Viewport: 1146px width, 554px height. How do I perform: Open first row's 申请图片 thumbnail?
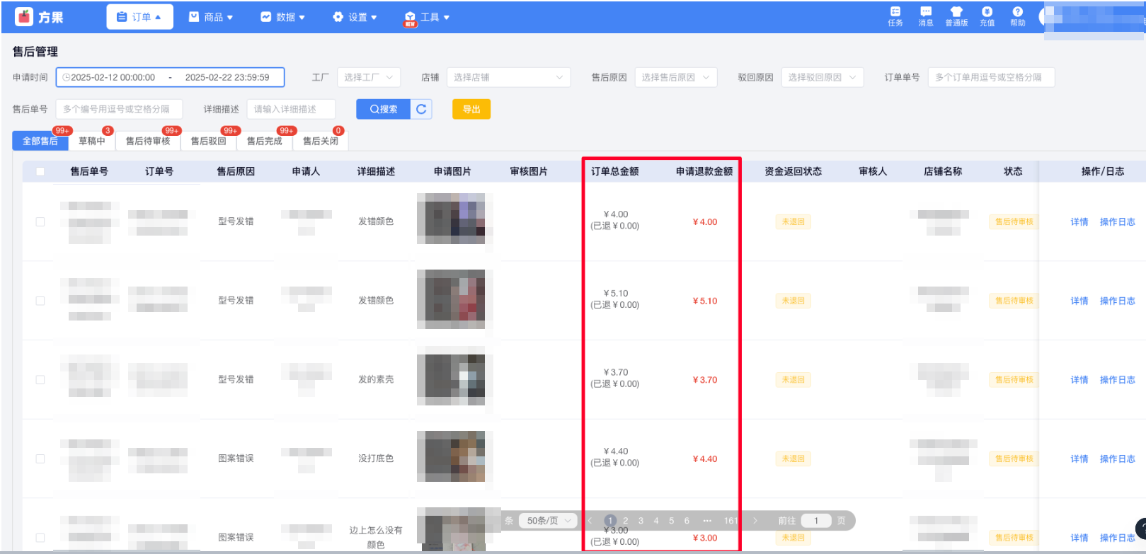click(x=451, y=219)
